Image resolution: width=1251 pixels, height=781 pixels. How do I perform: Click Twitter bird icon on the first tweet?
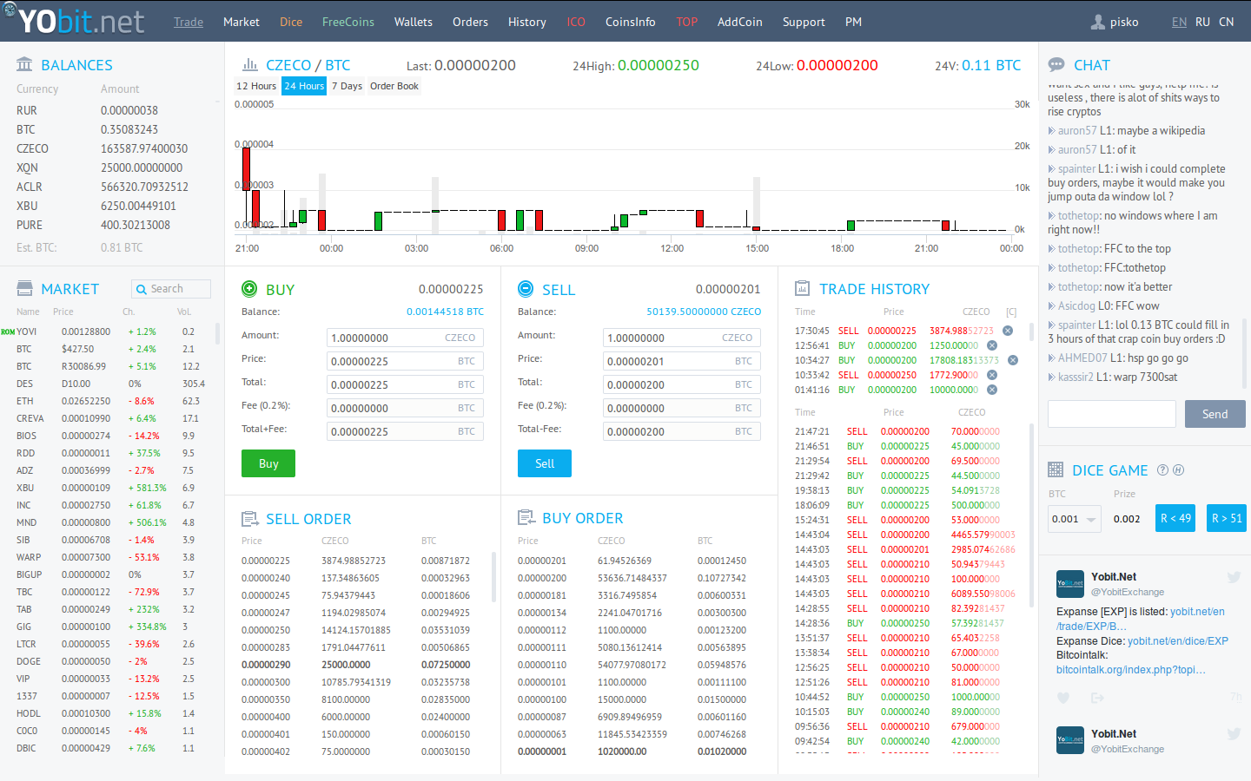1234,577
